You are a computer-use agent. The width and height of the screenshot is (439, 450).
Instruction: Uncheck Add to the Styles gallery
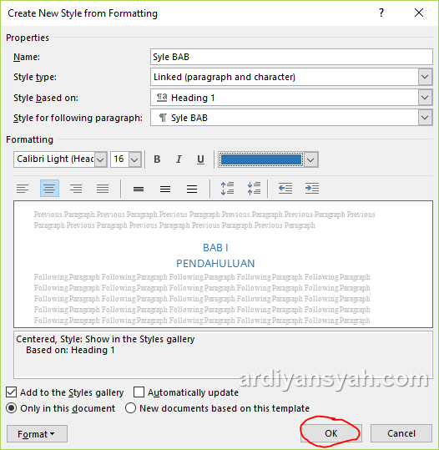11,392
